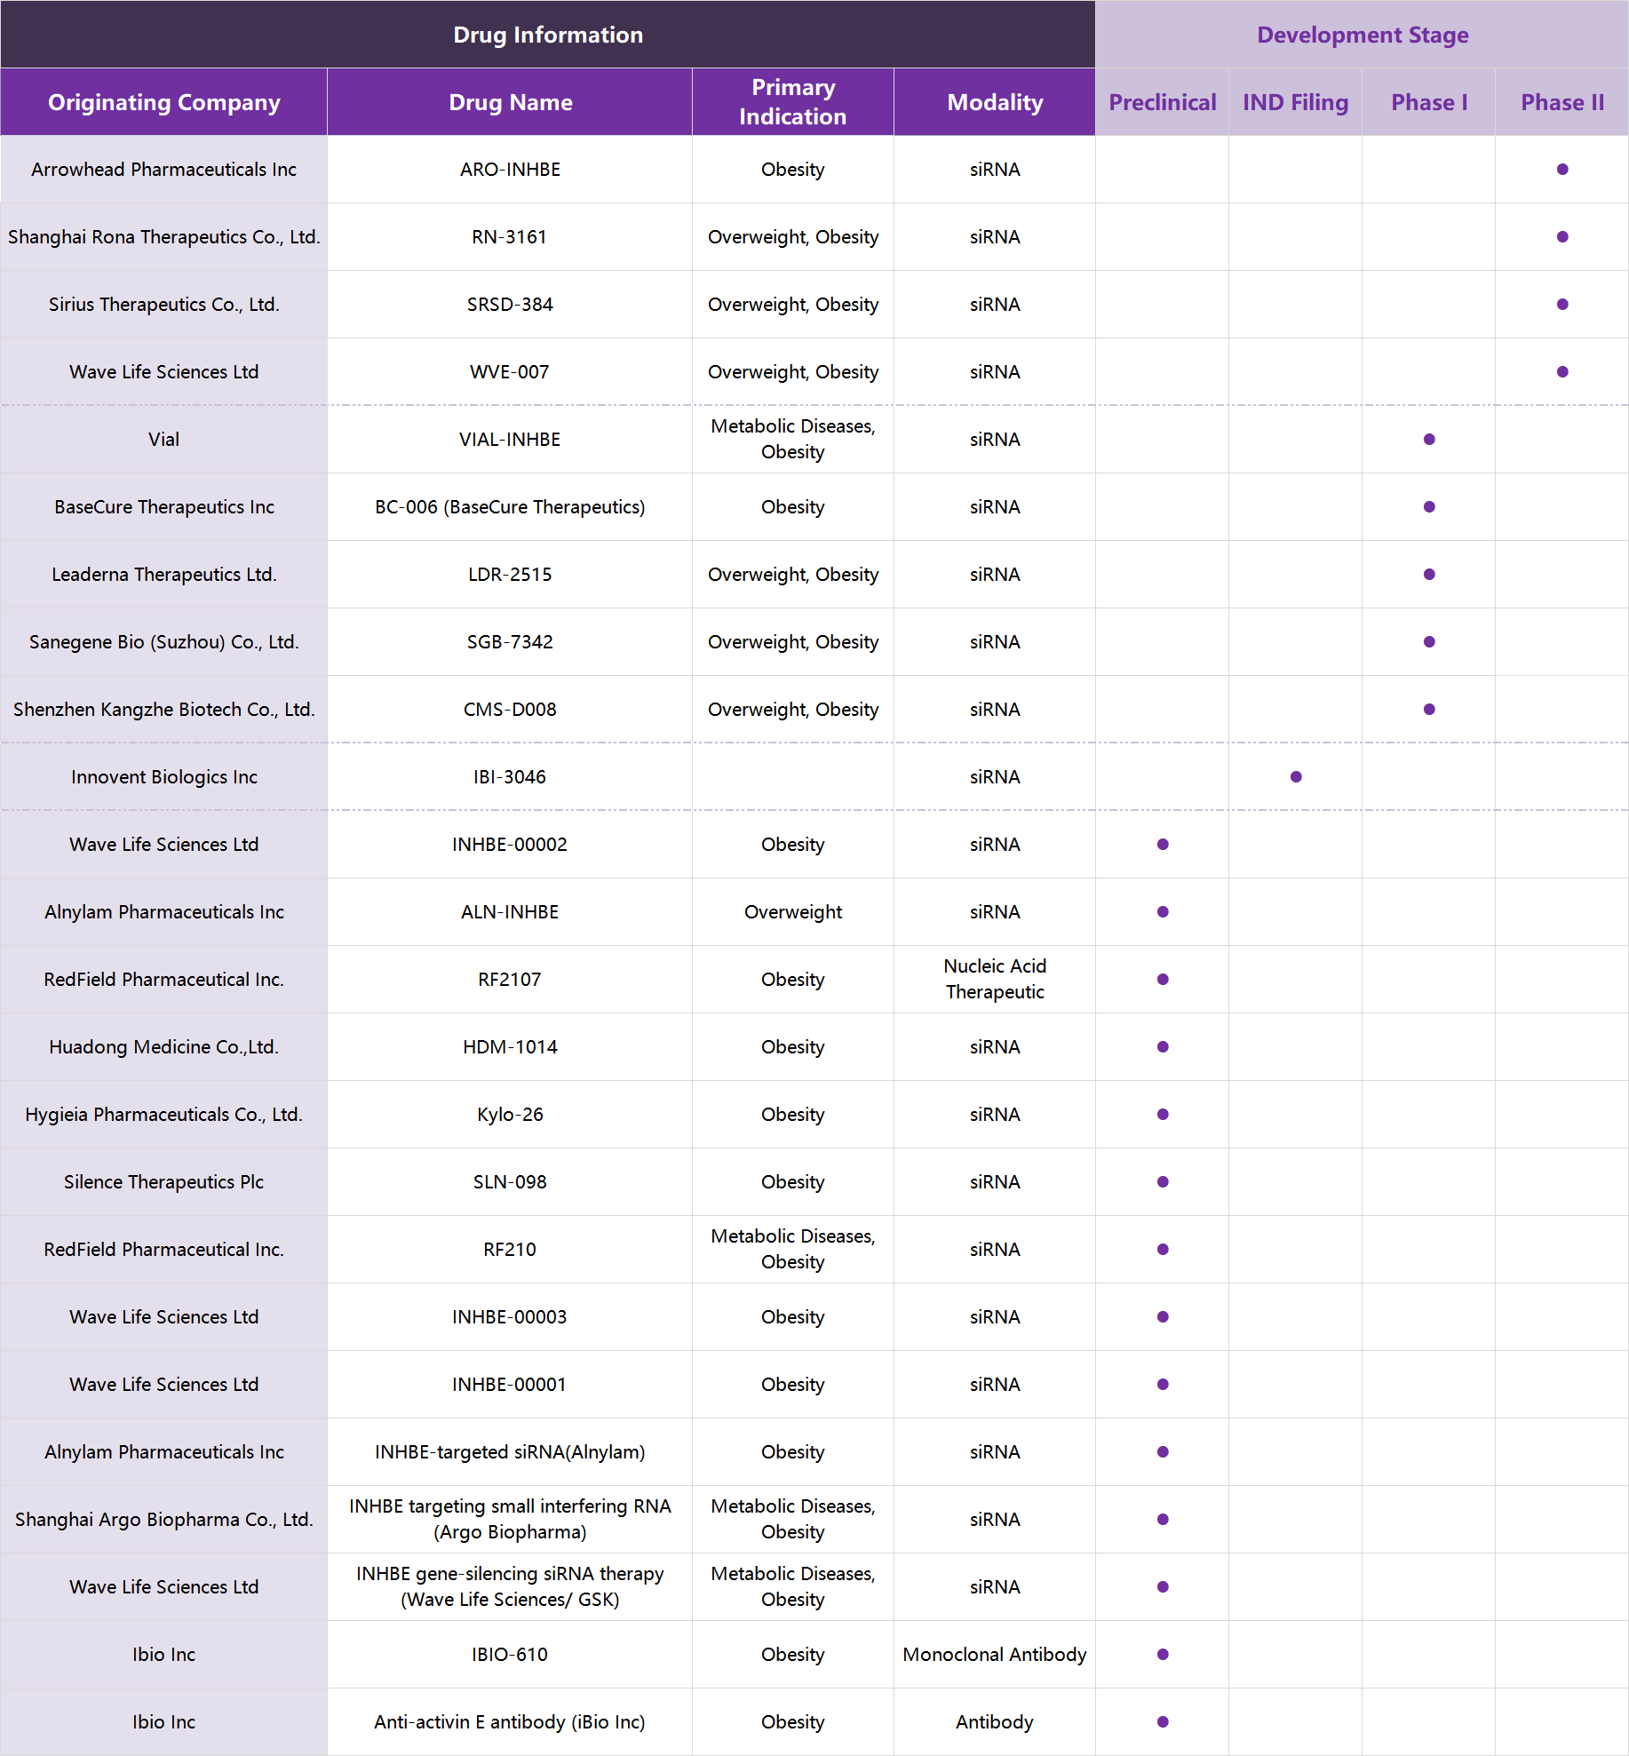Click the Phase II dot for RN-3161
This screenshot has height=1756, width=1629.
click(x=1562, y=237)
